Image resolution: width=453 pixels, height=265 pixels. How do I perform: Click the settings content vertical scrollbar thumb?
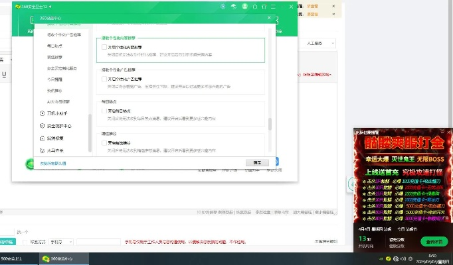[x=270, y=124]
